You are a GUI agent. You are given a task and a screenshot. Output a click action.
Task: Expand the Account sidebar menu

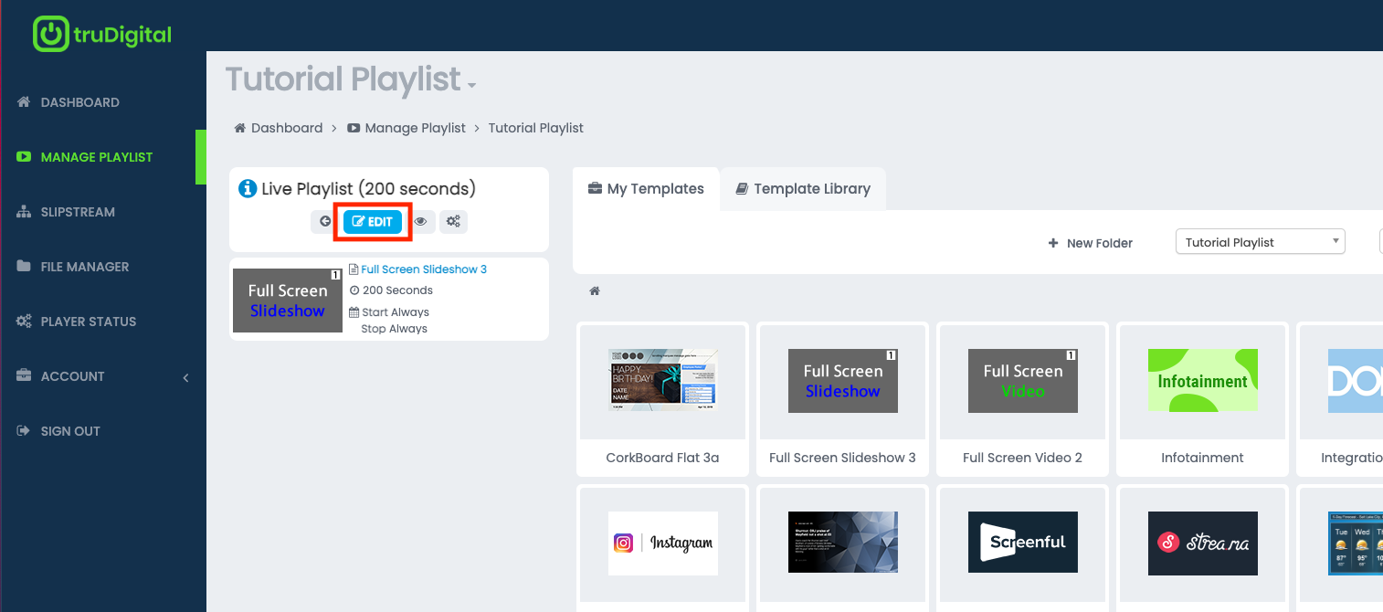click(103, 376)
